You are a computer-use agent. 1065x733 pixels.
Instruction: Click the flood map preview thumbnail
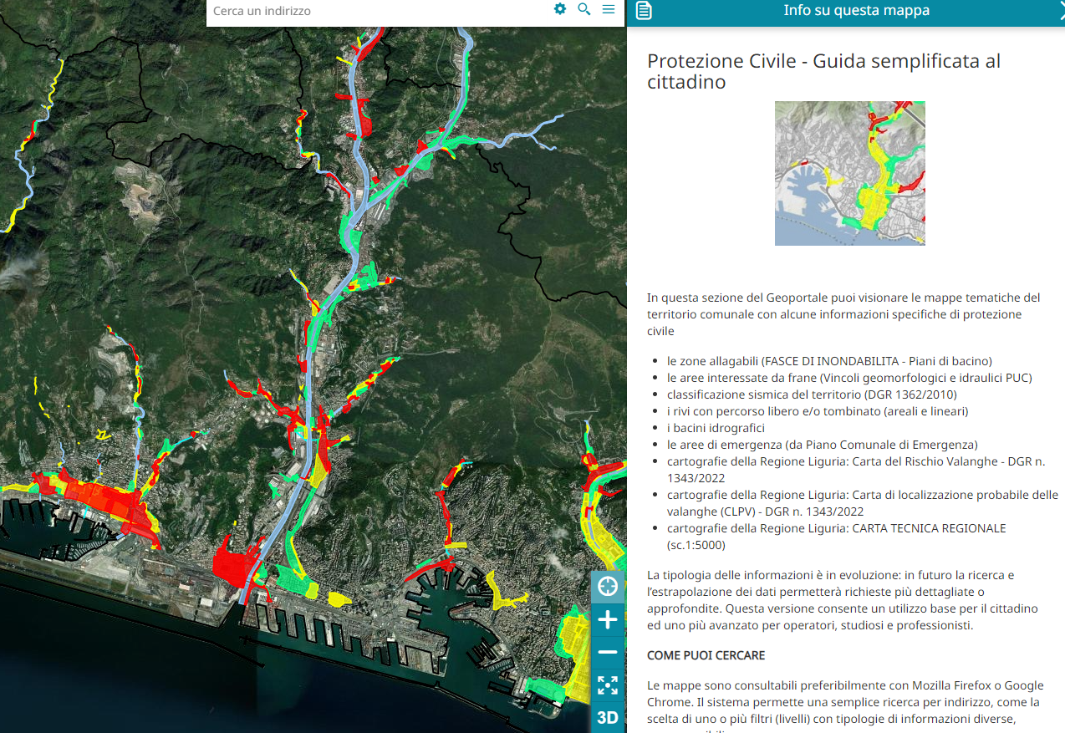pyautogui.click(x=849, y=173)
